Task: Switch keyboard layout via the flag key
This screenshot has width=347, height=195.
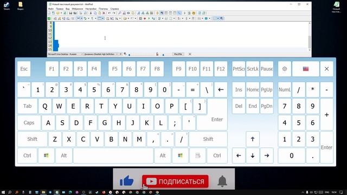Action: point(306,69)
